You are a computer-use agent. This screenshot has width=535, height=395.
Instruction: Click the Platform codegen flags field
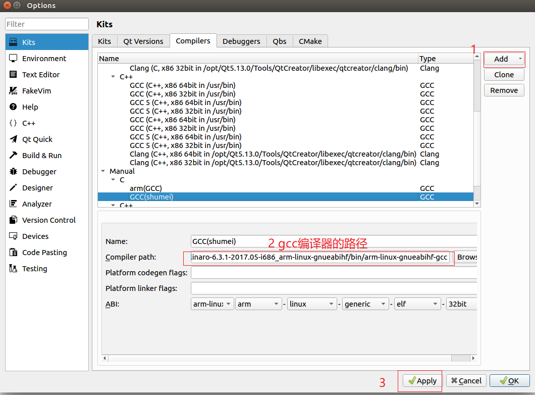(334, 273)
